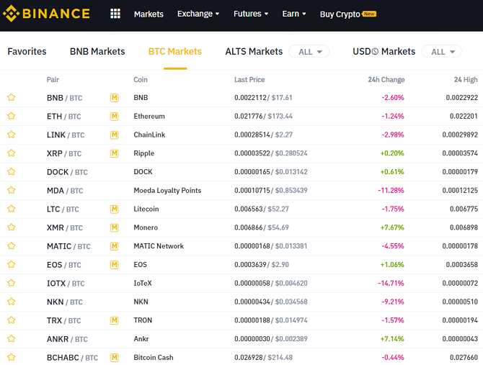
Task: Star the BCHABC / BTC pair
Action: click(x=12, y=357)
